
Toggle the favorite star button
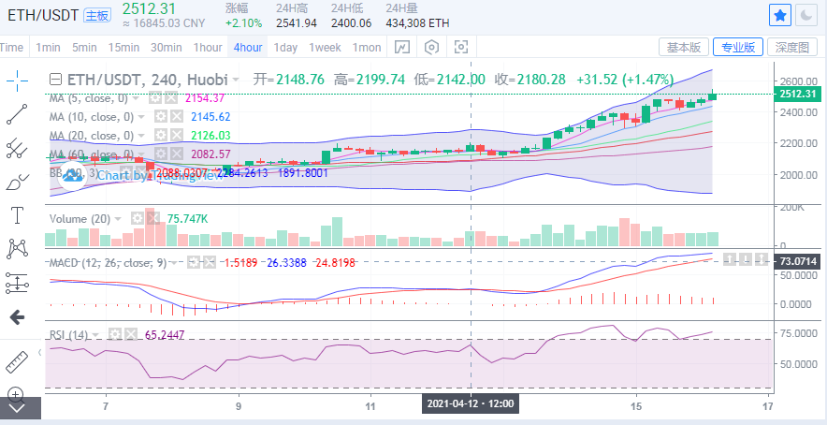coord(779,15)
